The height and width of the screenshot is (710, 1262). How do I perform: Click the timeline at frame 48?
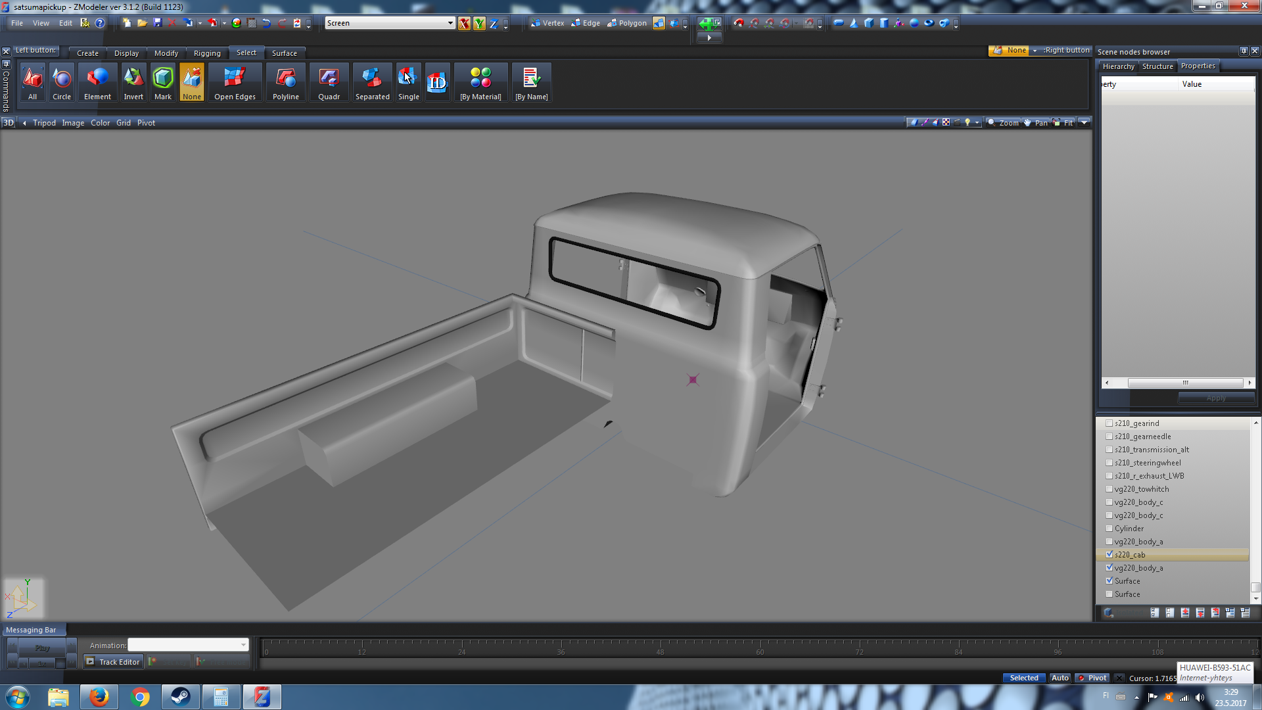(x=660, y=651)
